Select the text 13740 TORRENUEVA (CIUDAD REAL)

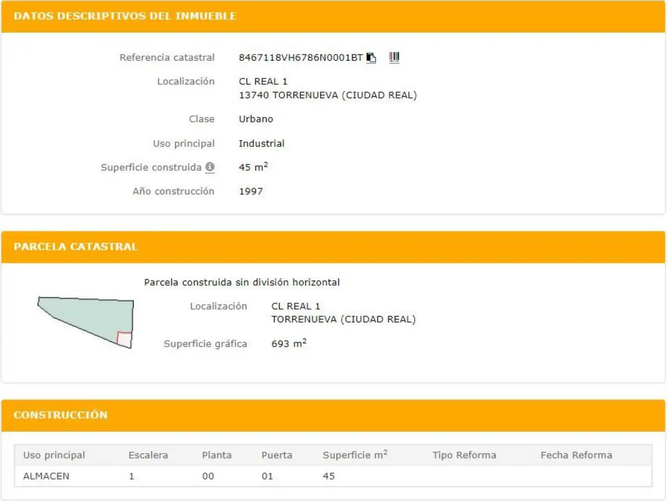(x=328, y=95)
